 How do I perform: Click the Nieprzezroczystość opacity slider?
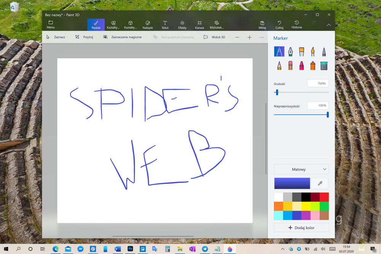click(301, 114)
